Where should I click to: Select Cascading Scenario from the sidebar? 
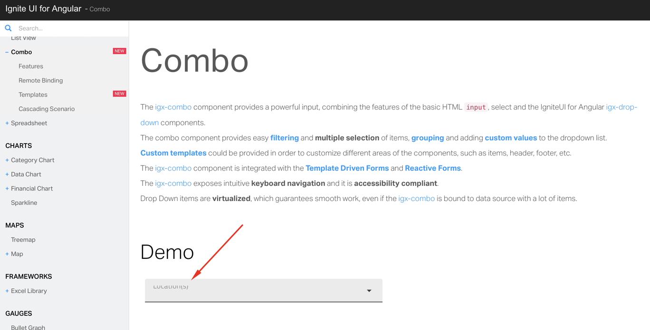pyautogui.click(x=47, y=109)
